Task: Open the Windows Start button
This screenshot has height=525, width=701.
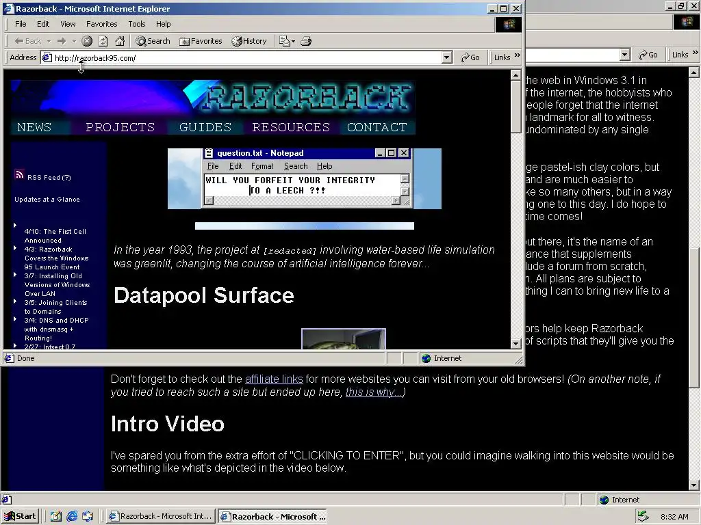Action: [21, 516]
